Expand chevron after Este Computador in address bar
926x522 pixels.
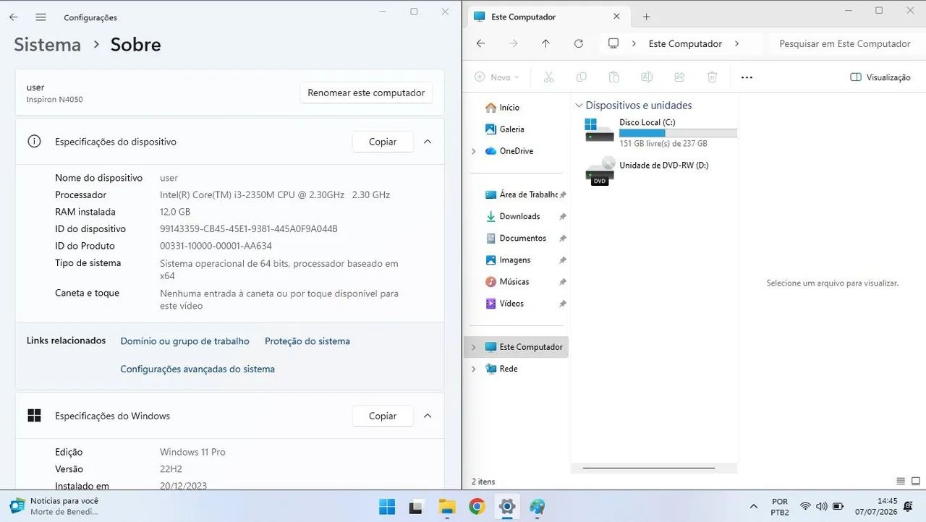736,43
